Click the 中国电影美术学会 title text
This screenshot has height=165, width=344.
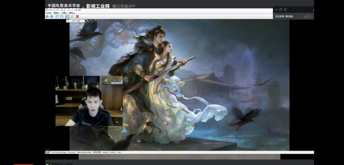coord(64,6)
